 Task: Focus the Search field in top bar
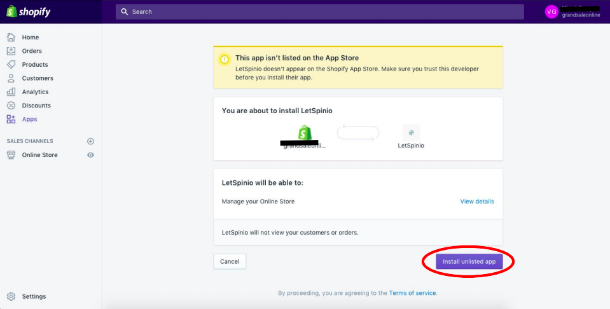coord(320,11)
